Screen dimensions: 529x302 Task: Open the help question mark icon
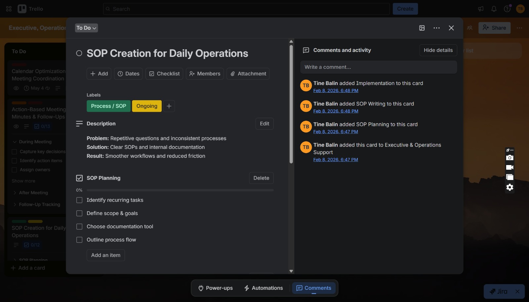[x=507, y=9]
